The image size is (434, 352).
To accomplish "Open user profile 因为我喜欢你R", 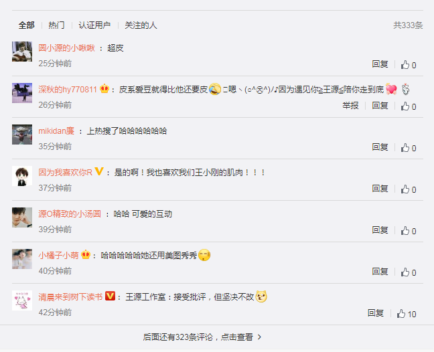I will [66, 172].
